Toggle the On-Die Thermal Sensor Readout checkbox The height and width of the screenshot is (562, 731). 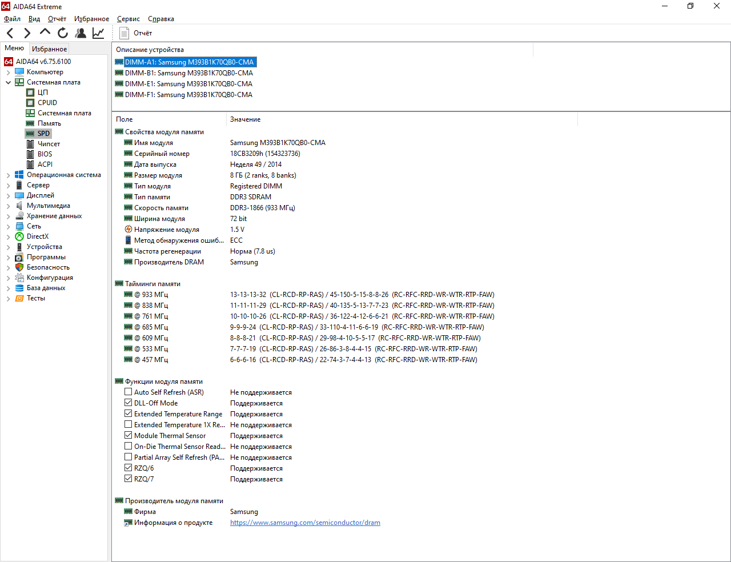(128, 447)
